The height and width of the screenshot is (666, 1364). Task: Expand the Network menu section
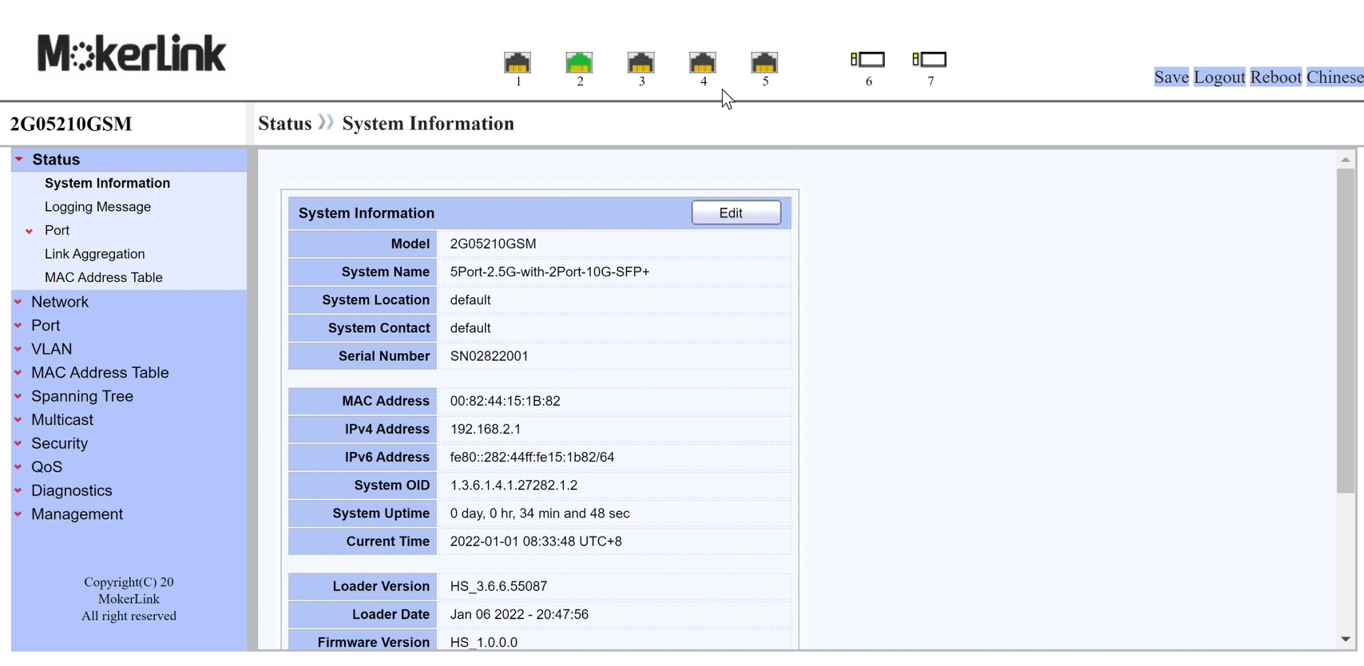(x=60, y=302)
